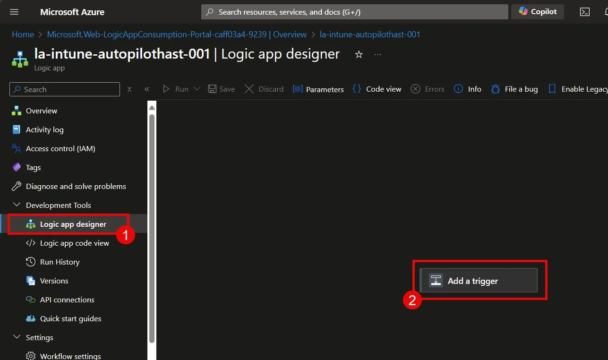Screen dimensions: 608x360
Task: Click File a bug
Action: [x=514, y=89]
